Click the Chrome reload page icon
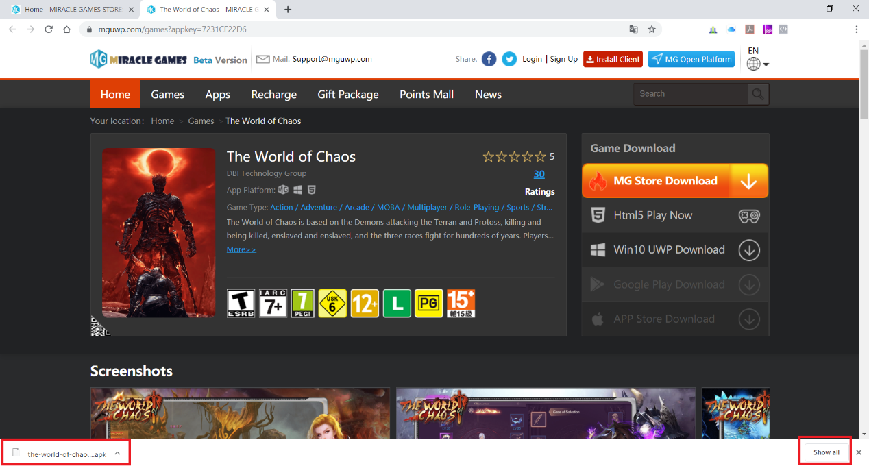This screenshot has height=466, width=869. point(49,29)
